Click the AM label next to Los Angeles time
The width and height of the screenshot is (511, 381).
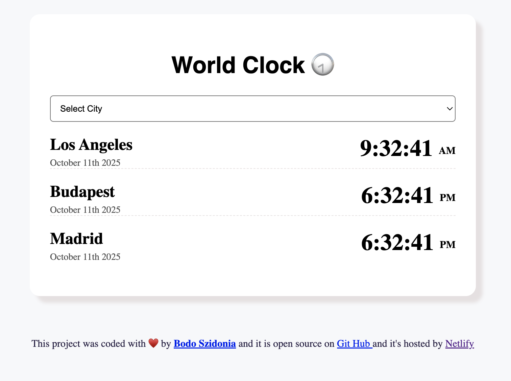point(447,150)
